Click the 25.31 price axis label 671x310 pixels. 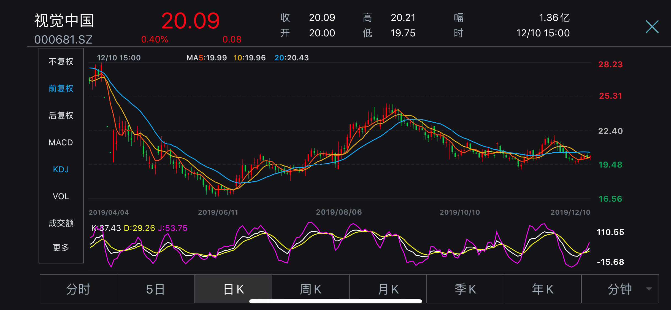pos(610,96)
